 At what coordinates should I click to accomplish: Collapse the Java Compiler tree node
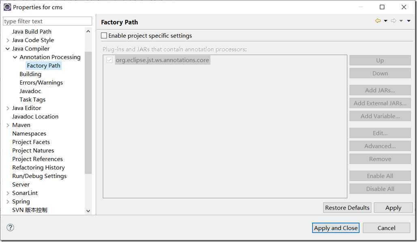[8, 49]
